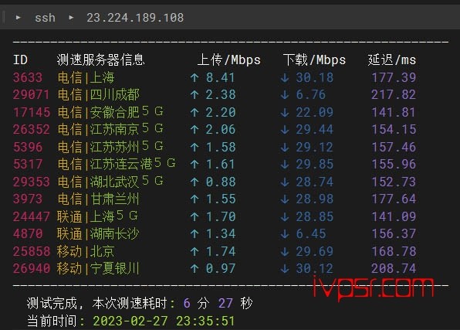
Task: Click the upload value 2.38
Action: coord(220,94)
